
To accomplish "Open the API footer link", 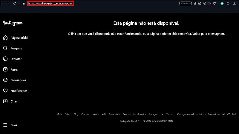I will click(x=104, y=114).
